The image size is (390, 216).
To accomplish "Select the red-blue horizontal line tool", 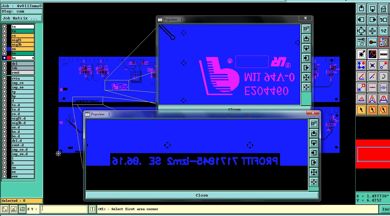I will click(x=372, y=87).
